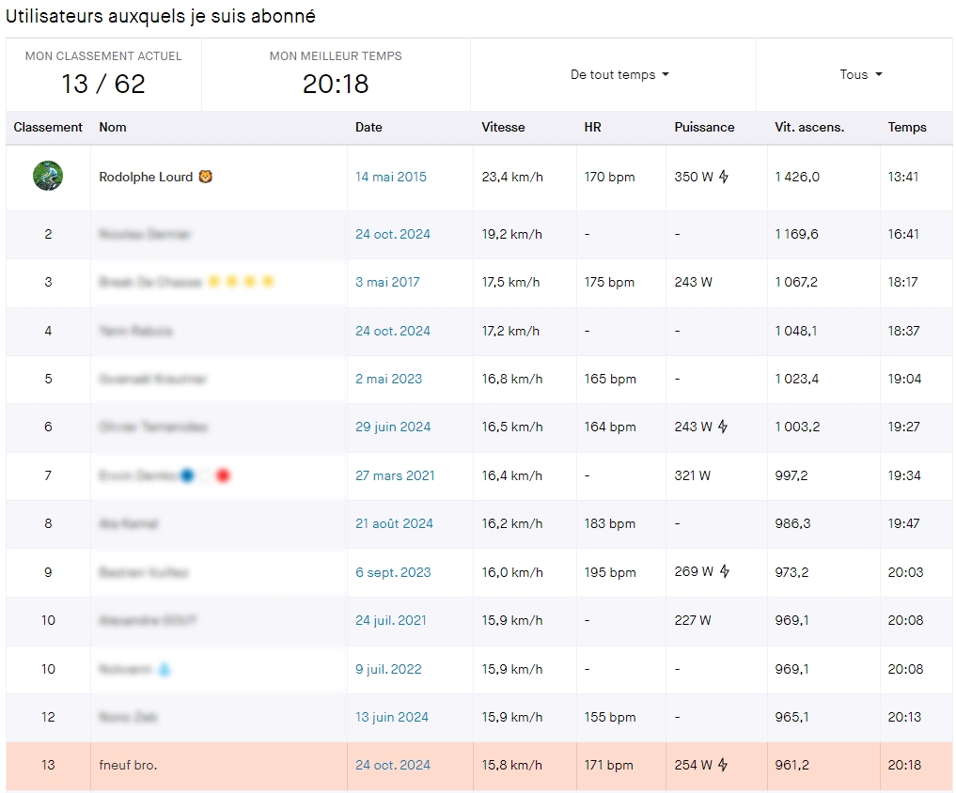
Task: Open the 'De tout temps' period dropdown
Action: tap(619, 74)
